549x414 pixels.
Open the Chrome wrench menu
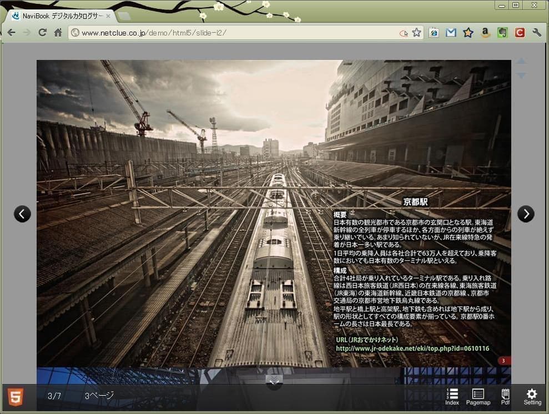tap(536, 33)
